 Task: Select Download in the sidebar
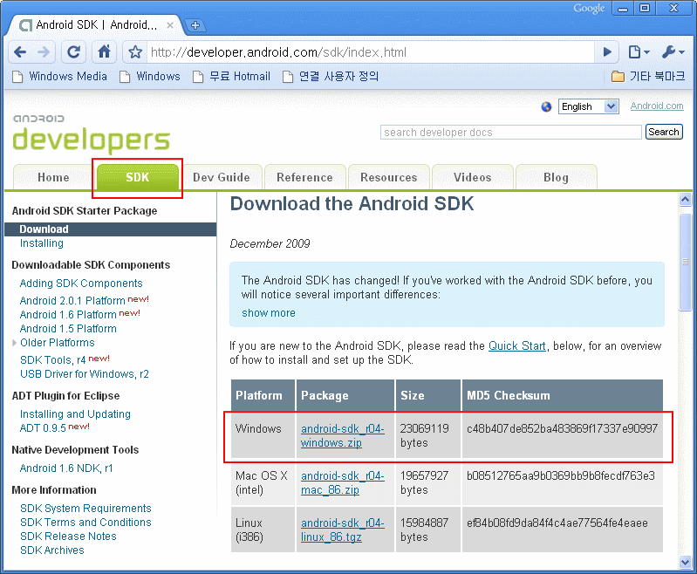pos(110,229)
